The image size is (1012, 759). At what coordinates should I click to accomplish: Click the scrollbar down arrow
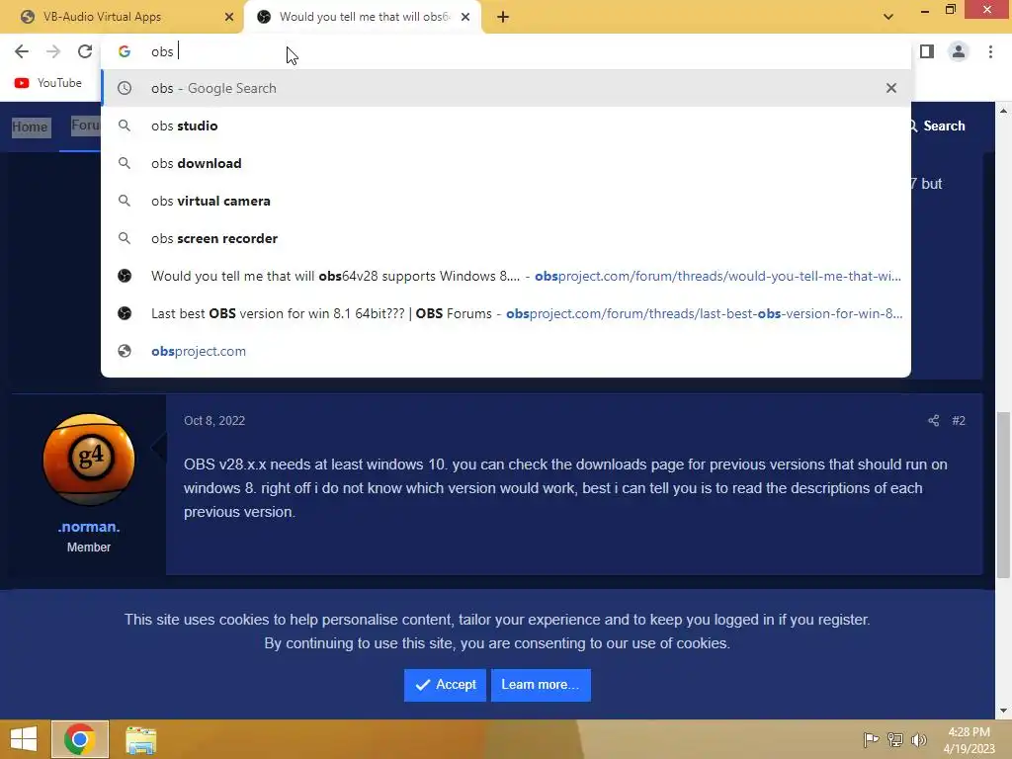[x=1003, y=711]
